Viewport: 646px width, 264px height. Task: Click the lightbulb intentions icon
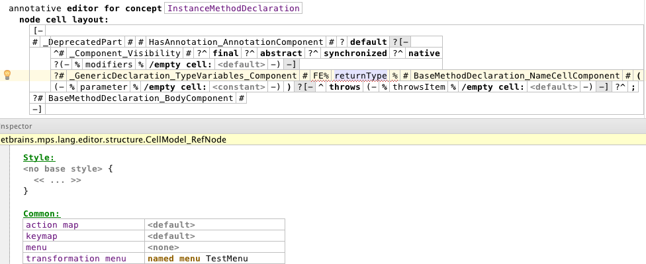(8, 75)
